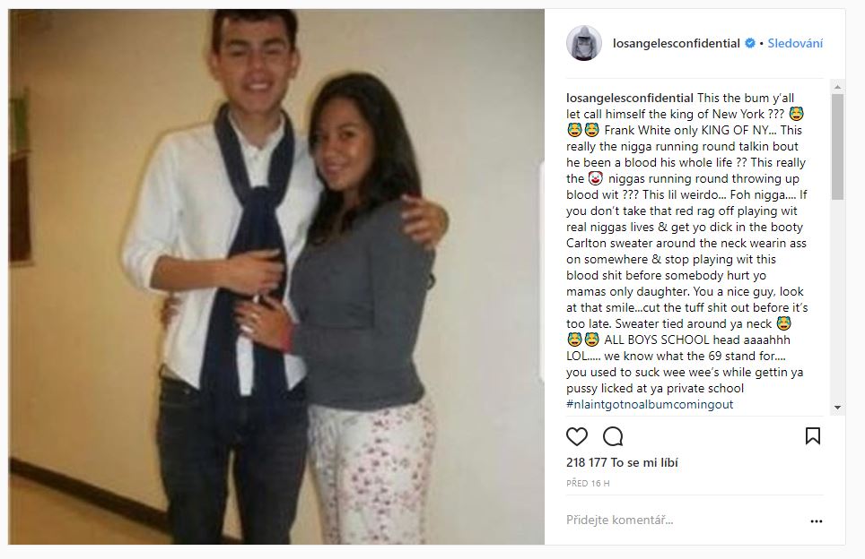The image size is (865, 559).
Task: Open comments with the speech bubble icon
Action: [x=613, y=437]
